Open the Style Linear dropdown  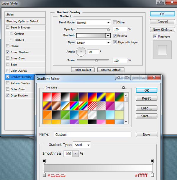tap(93, 42)
